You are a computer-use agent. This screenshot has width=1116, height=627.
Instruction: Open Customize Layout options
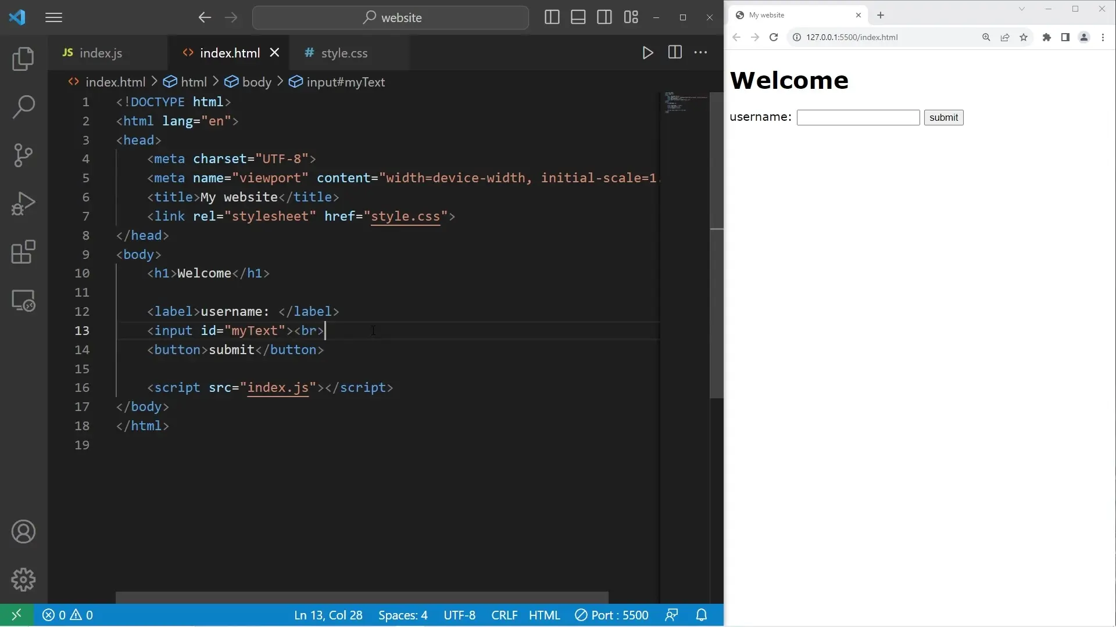(x=631, y=17)
